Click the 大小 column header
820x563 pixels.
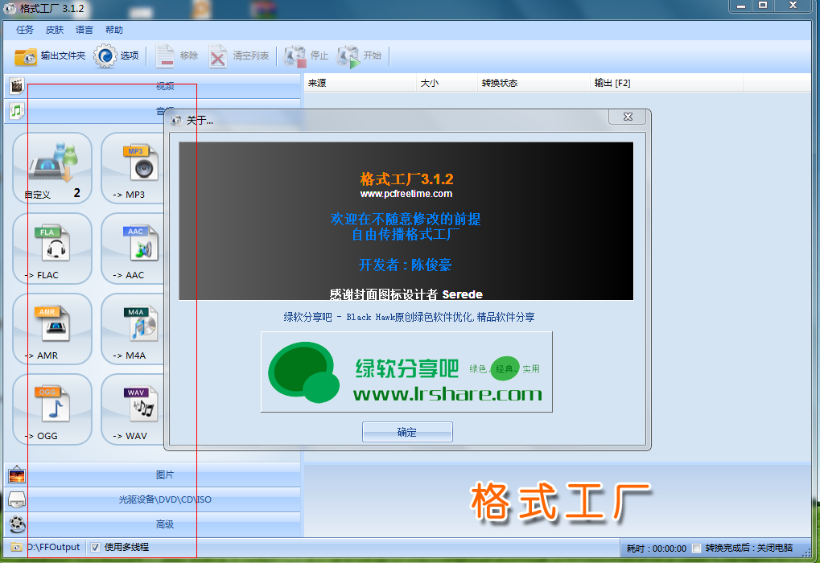coord(447,83)
